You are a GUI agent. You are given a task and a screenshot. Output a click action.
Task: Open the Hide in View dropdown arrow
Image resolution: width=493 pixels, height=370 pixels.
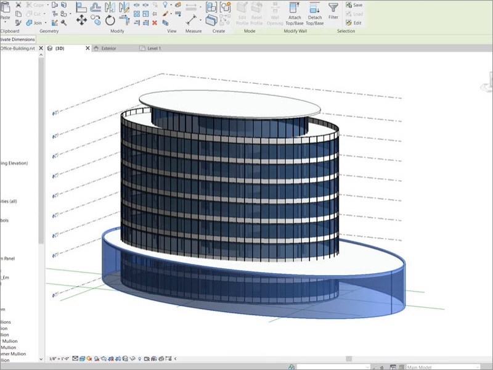point(171,5)
